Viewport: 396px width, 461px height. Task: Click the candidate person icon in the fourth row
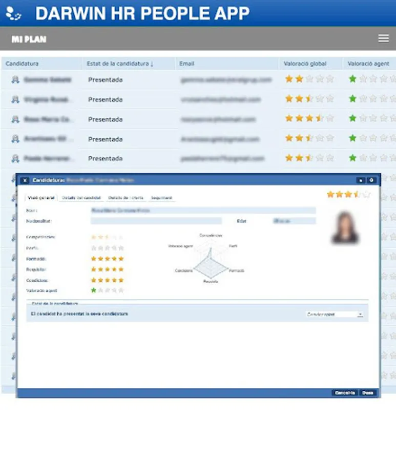15,139
